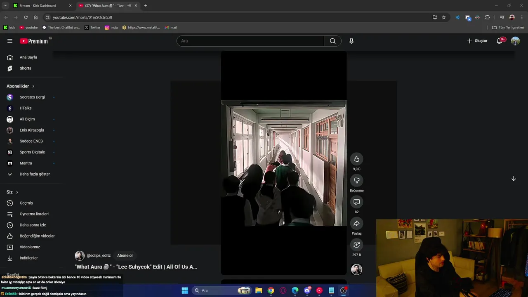Subscribe with the Abone ol button
Image resolution: width=528 pixels, height=297 pixels.
click(x=125, y=255)
